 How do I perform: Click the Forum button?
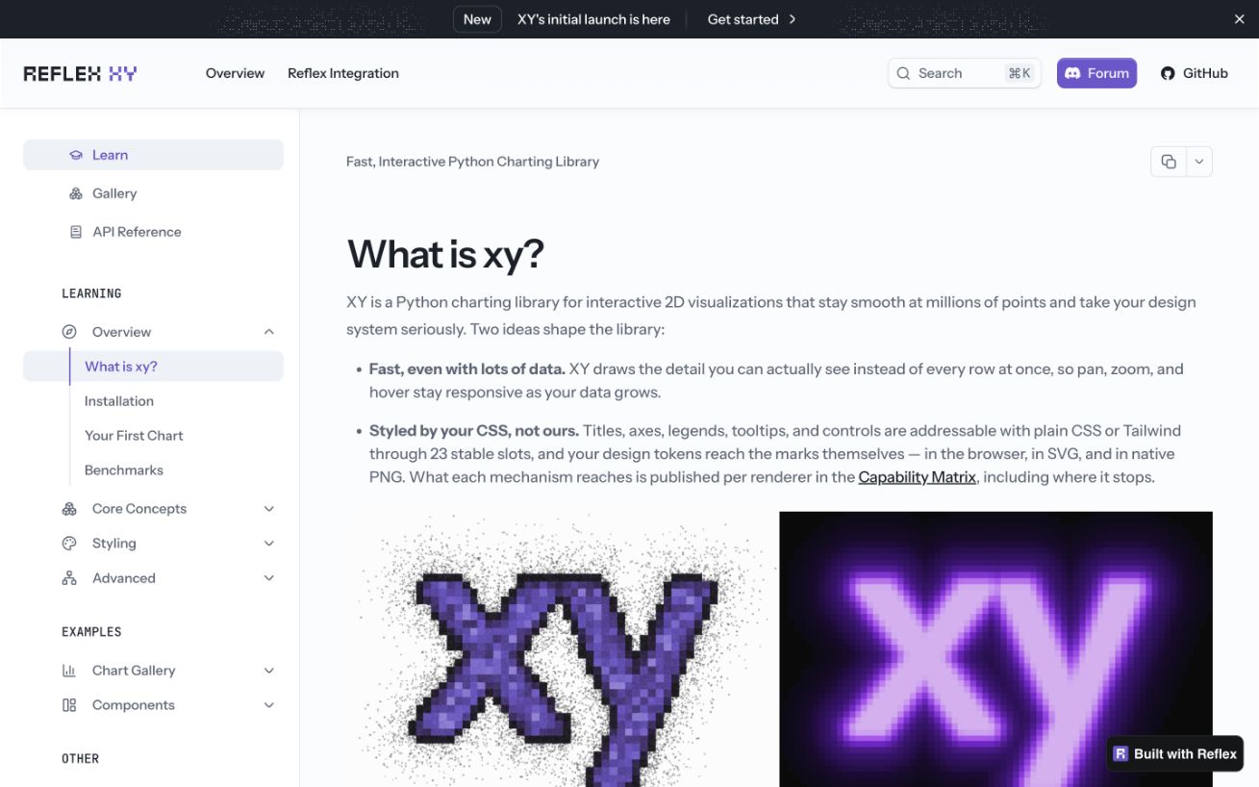click(1096, 73)
